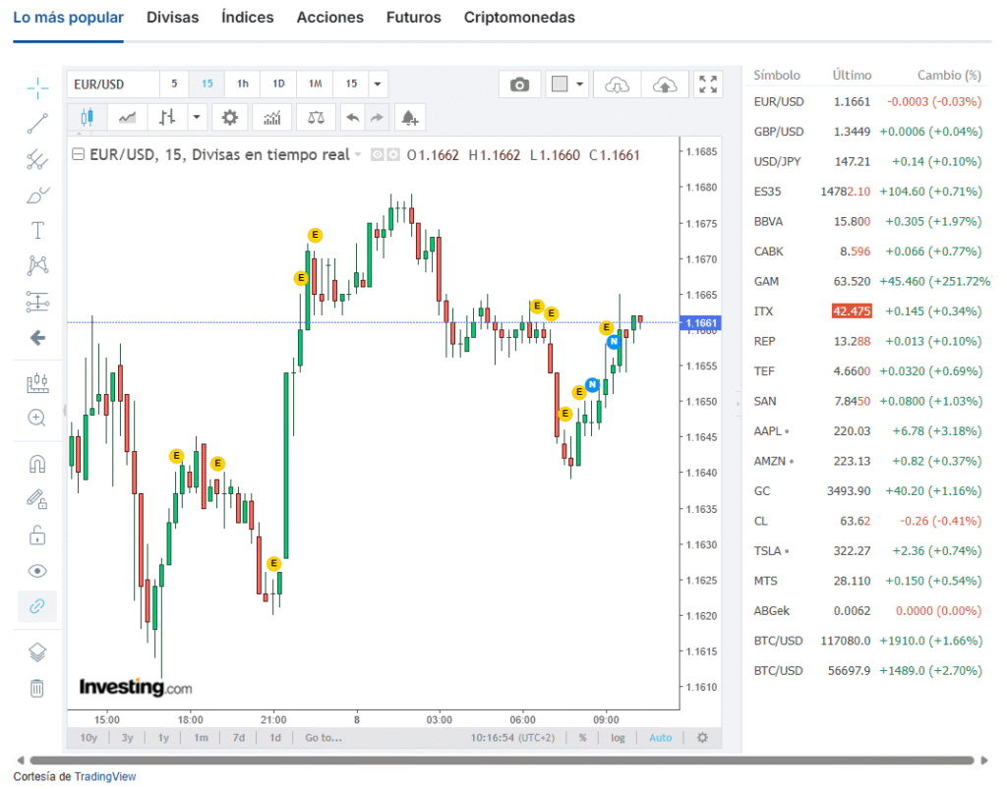
Task: Click the EUR/USD symbol input field
Action: click(111, 85)
